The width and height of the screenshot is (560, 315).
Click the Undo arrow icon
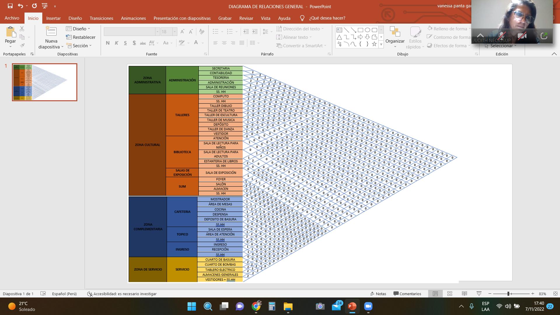coord(20,6)
